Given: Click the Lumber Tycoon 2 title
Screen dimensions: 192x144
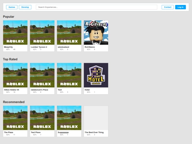Looking at the screenshot, I should (39, 47).
